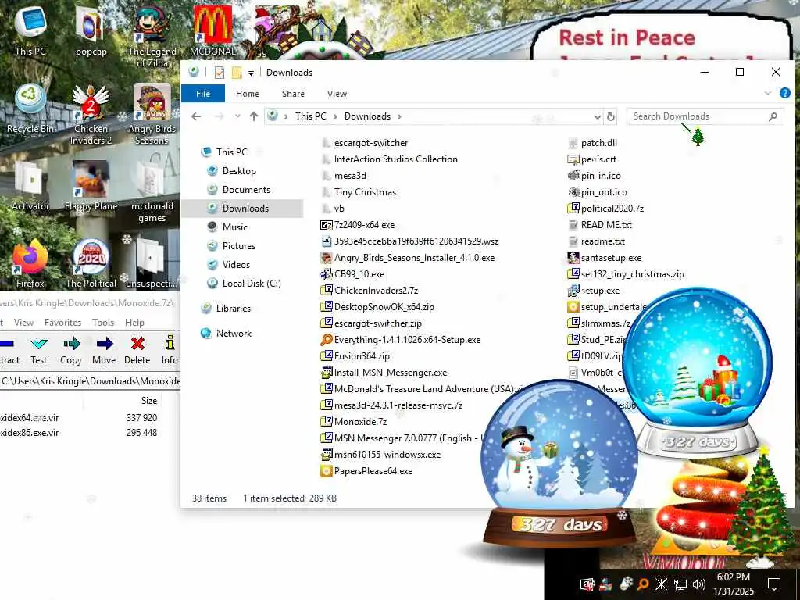Open View menu in 7-Zip
Image resolution: width=800 pixels, height=600 pixels.
23,323
